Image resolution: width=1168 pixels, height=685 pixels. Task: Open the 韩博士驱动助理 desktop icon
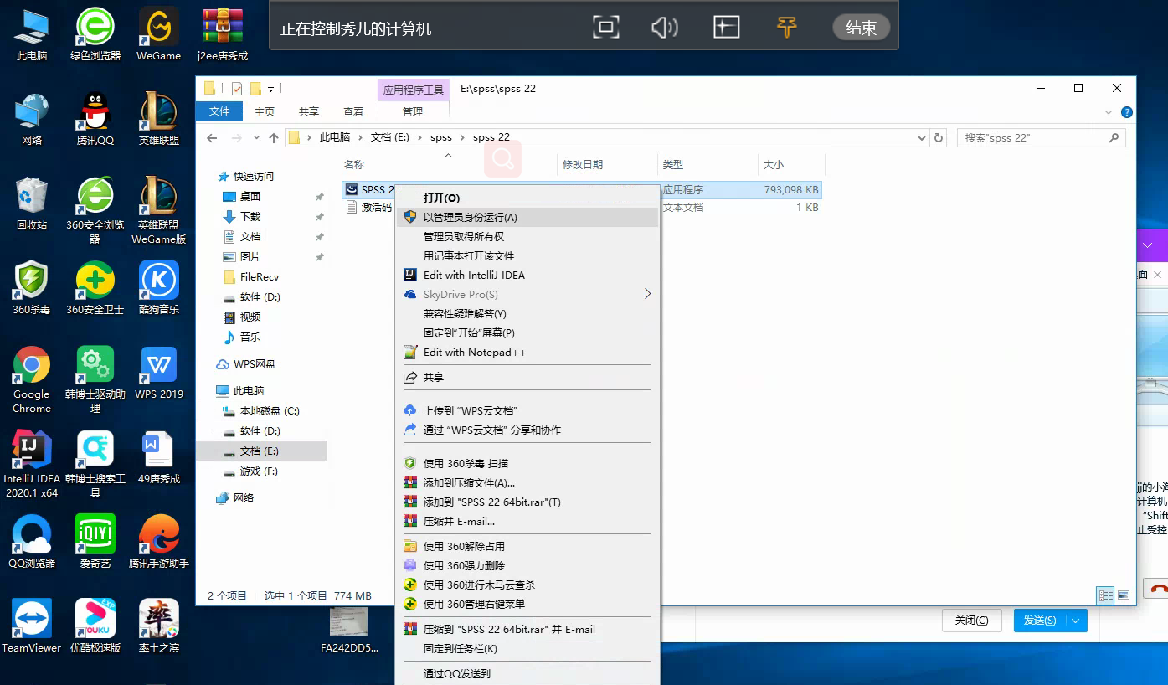(95, 379)
